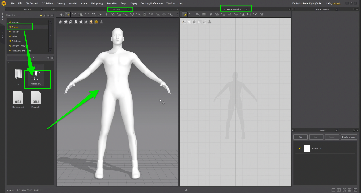Click the Add button in Fabric panel
The image size is (361, 193).
(x=300, y=137)
